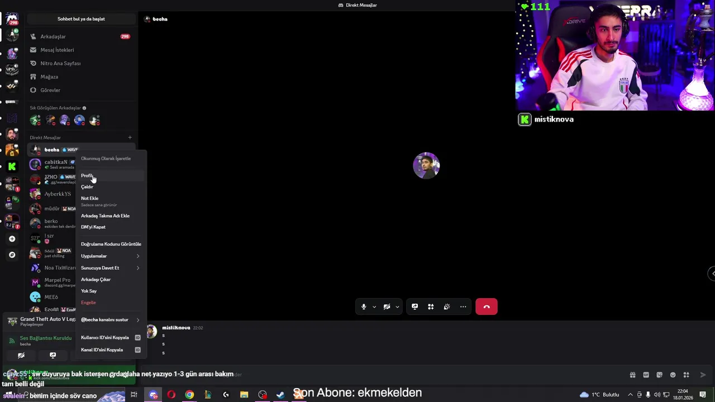Create a new DM with the plus icon
The image size is (715, 402).
coord(130,137)
